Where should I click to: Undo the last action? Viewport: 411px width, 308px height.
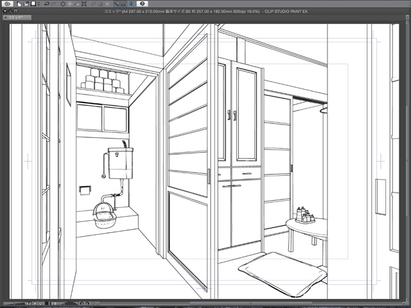click(x=47, y=4)
